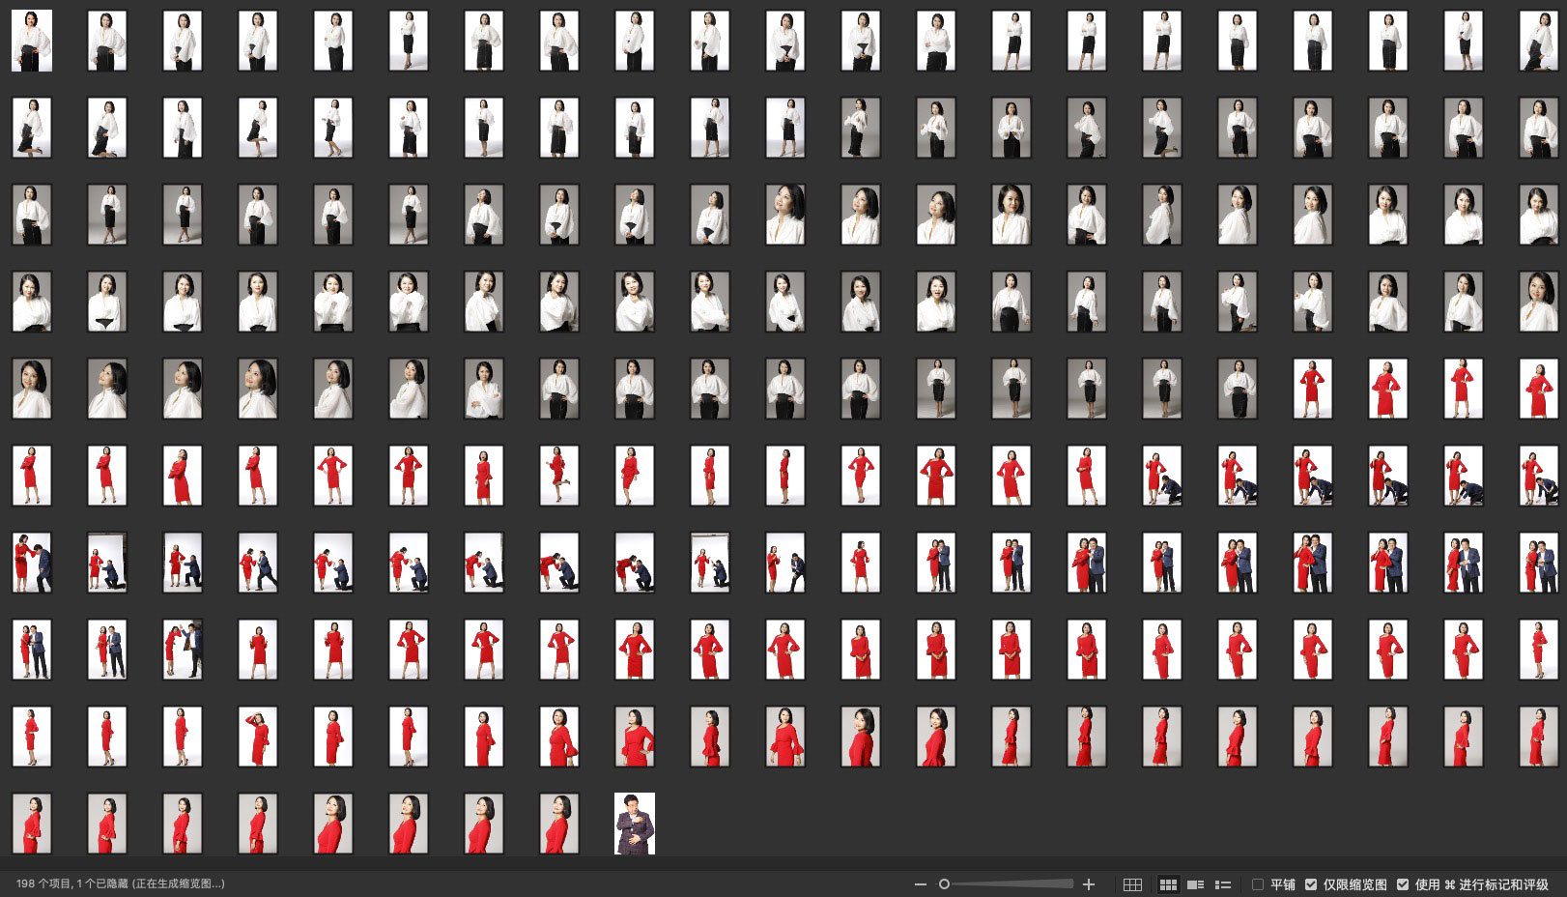The image size is (1567, 897).
Task: Switch to details view icon
Action: point(1195,884)
